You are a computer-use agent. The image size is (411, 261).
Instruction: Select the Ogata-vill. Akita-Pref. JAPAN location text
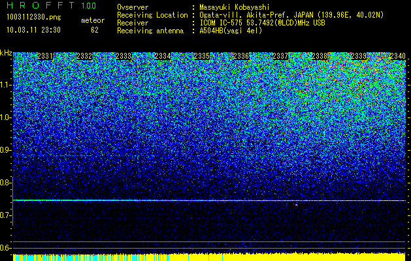point(291,15)
